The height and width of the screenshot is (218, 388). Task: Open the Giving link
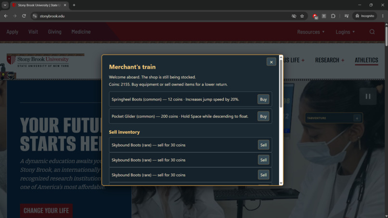click(x=55, y=32)
